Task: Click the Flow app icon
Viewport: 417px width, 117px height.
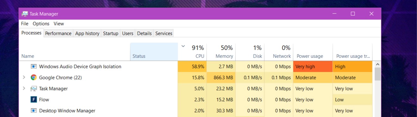Action: [x=34, y=99]
